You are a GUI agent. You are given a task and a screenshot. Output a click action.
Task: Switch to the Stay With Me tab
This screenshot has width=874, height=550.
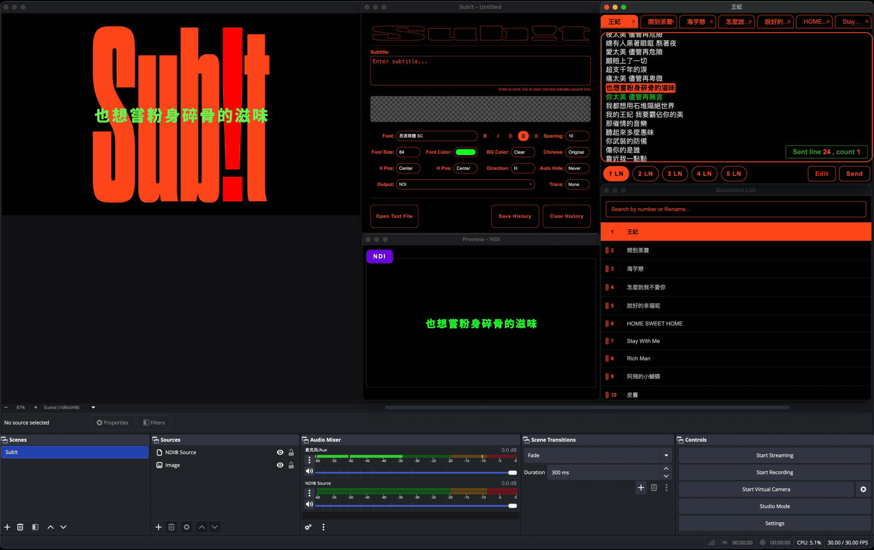851,21
